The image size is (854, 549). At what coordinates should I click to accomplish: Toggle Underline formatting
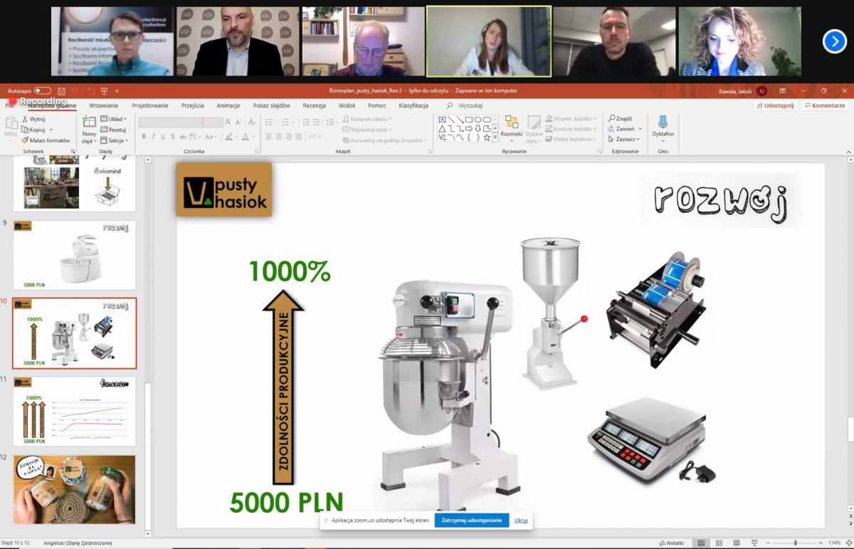point(163,137)
